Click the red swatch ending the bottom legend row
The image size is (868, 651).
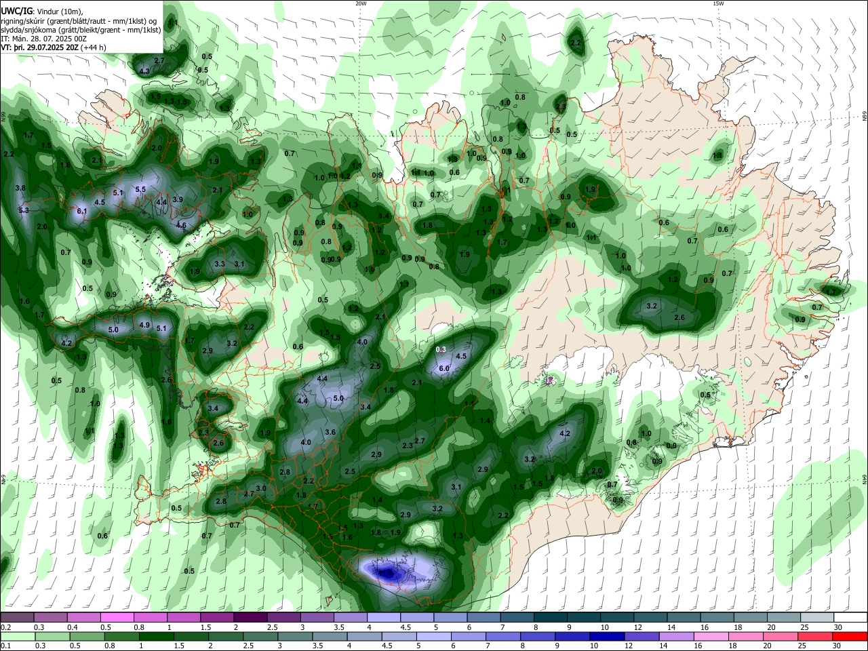click(x=850, y=636)
